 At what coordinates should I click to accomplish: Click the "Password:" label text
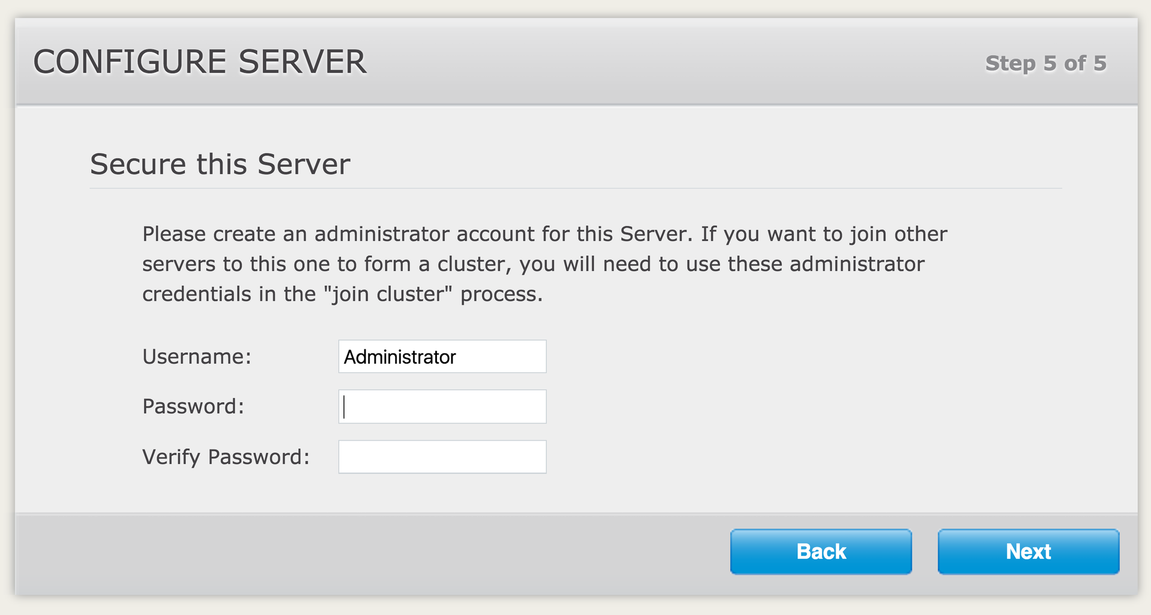tap(193, 406)
